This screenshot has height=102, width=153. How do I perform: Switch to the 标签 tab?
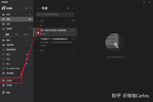pyautogui.click(x=17, y=34)
